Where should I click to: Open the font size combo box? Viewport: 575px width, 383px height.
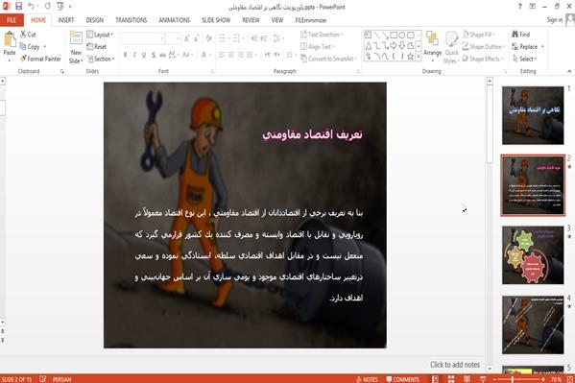[173, 38]
